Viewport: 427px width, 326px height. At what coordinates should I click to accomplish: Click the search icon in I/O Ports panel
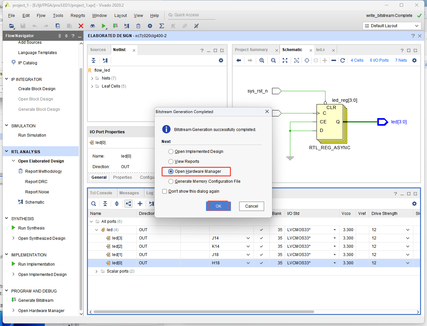tap(94, 204)
